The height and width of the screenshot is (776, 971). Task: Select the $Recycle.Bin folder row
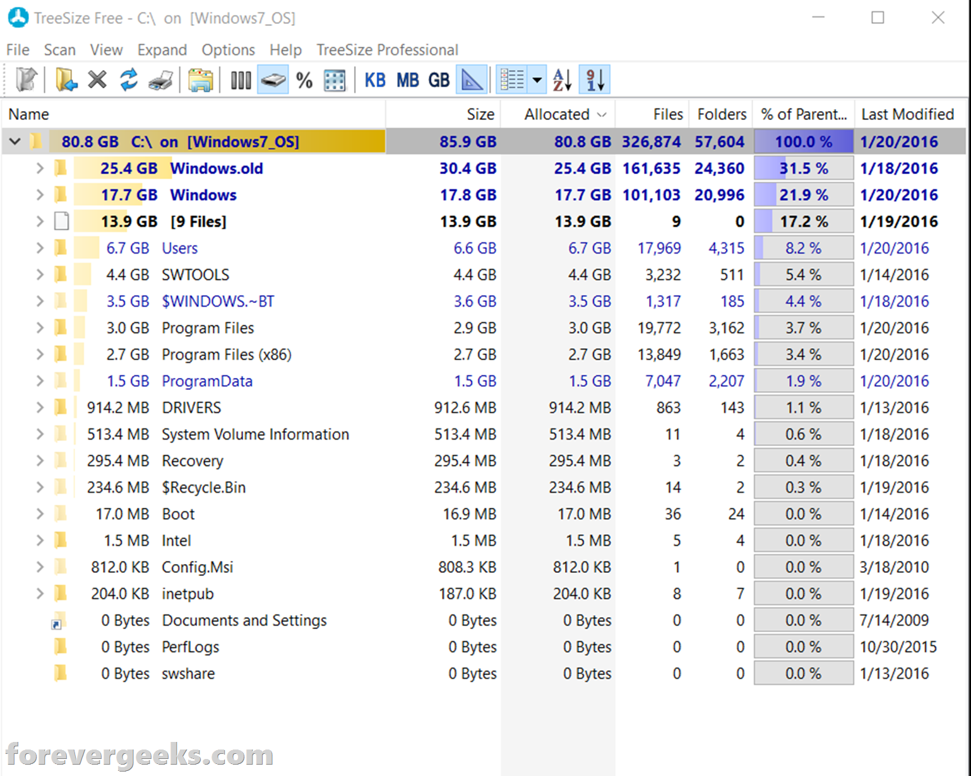[x=484, y=488]
